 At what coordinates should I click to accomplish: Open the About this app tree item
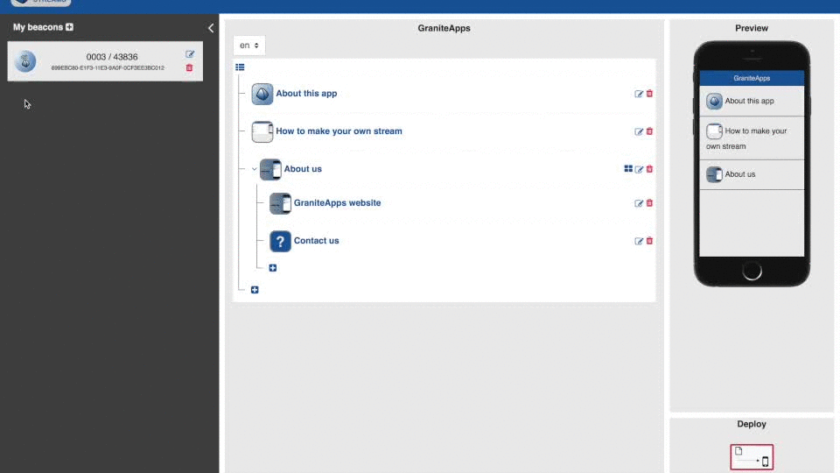click(x=306, y=94)
